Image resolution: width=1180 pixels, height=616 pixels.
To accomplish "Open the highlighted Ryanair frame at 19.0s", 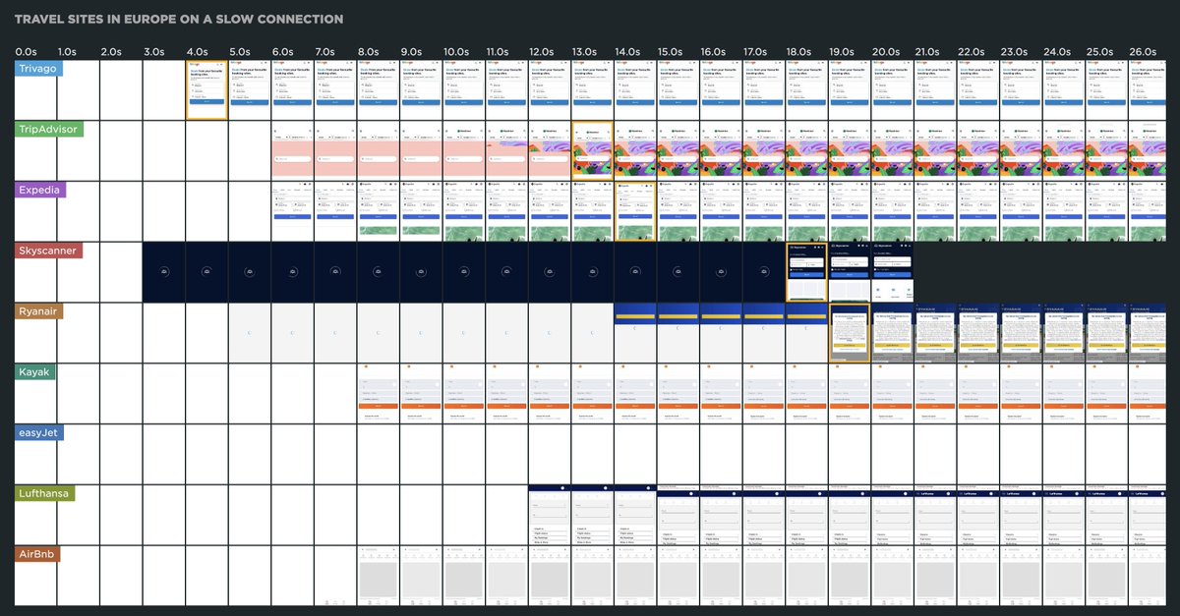I will point(850,333).
